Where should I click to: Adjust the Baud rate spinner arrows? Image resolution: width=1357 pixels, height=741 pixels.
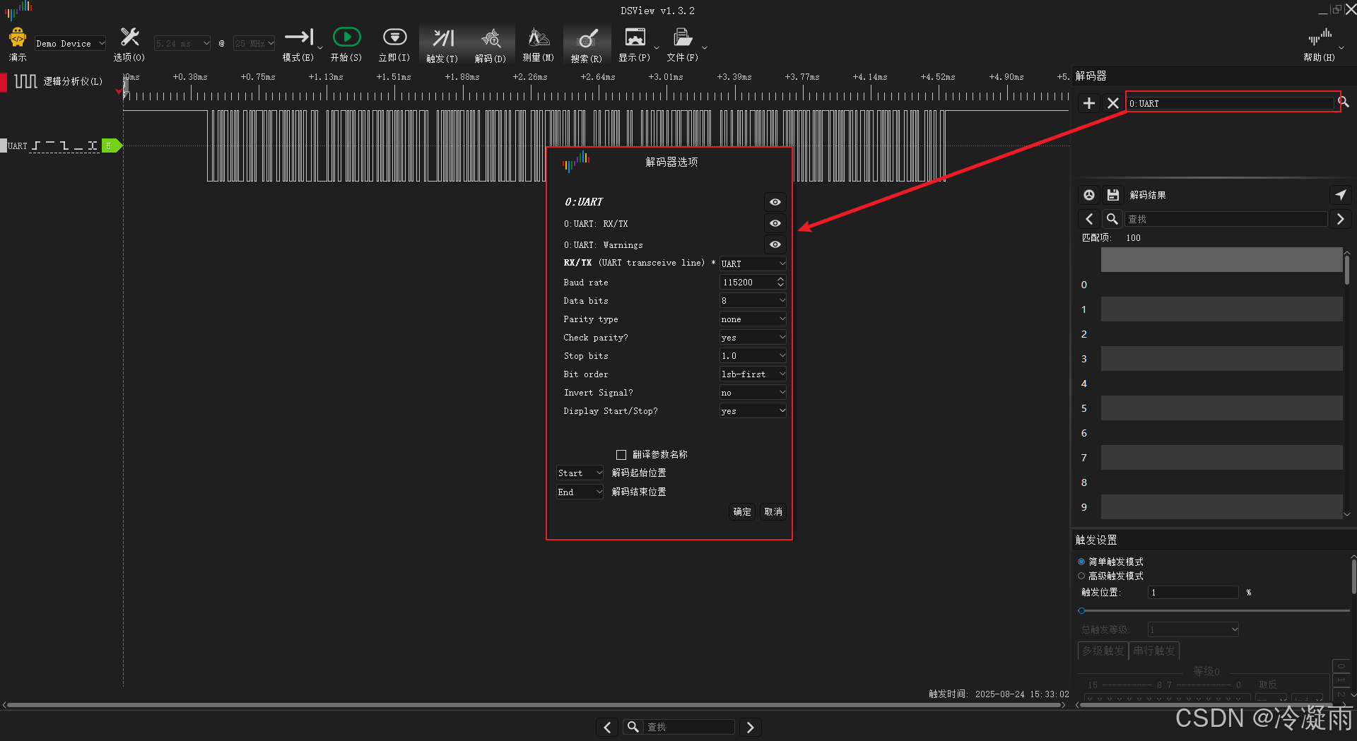click(x=780, y=282)
